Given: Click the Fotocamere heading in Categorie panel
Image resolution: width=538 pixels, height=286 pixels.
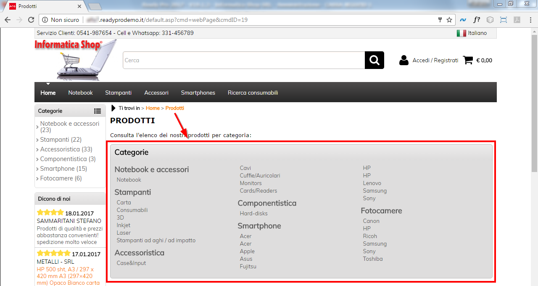Looking at the screenshot, I should 382,211.
